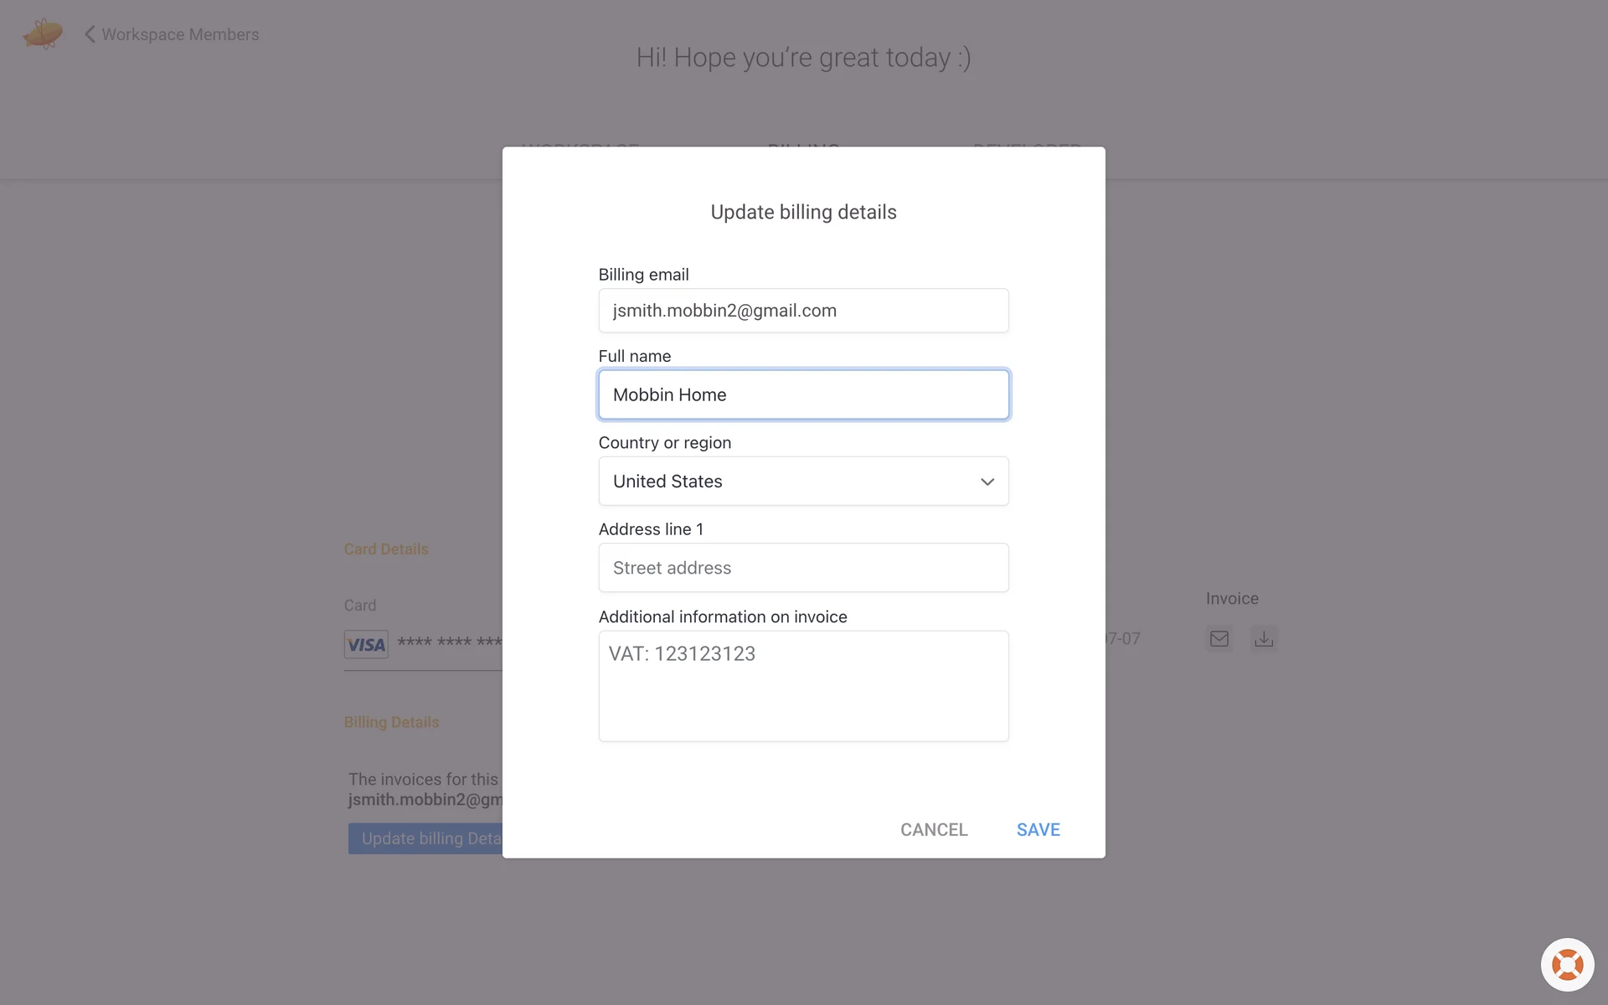Download the invoice using the download icon

click(x=1264, y=639)
